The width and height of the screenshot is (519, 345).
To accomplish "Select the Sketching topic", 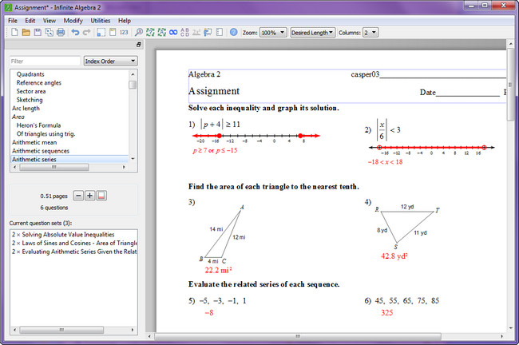I will click(30, 100).
